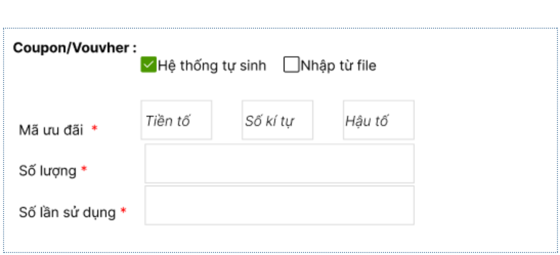Click into the Số lượng text field
The height and width of the screenshot is (255, 560).
(x=279, y=163)
